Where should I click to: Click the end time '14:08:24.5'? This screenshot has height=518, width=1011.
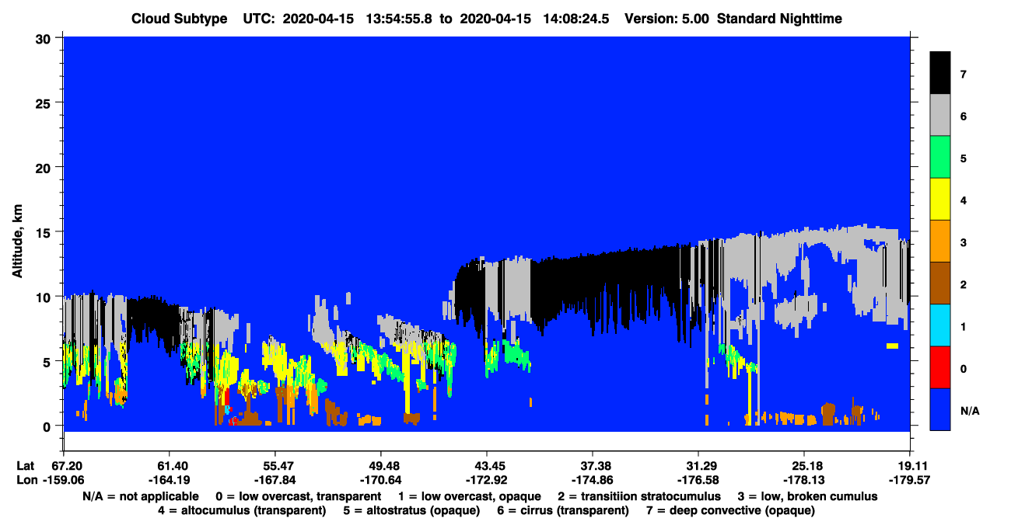tap(576, 19)
